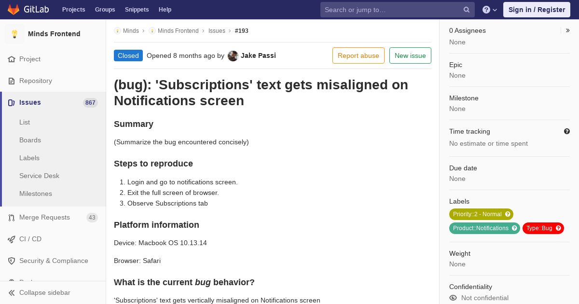This screenshot has height=304, width=579.
Task: Click the #193 breadcrumb link
Action: (242, 31)
